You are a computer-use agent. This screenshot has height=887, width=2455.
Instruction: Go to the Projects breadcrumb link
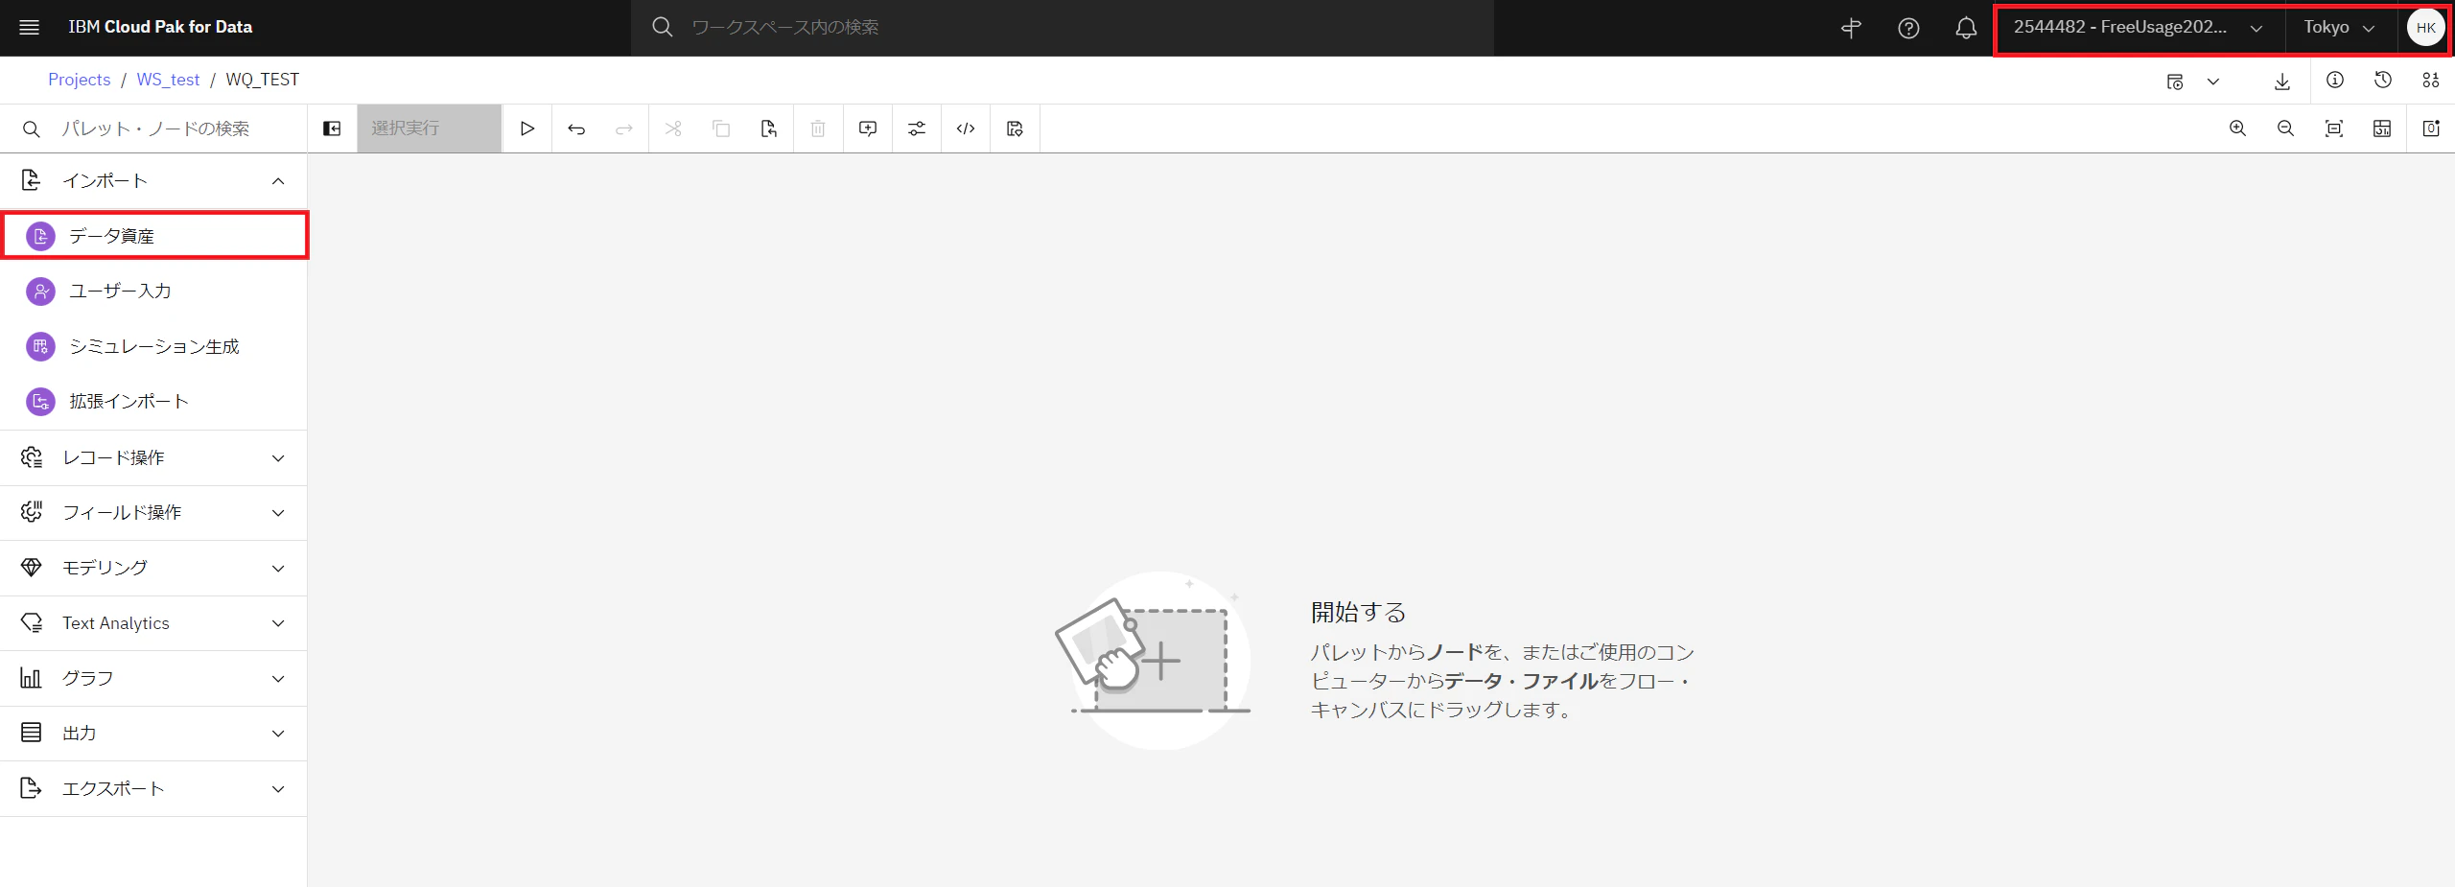tap(79, 80)
